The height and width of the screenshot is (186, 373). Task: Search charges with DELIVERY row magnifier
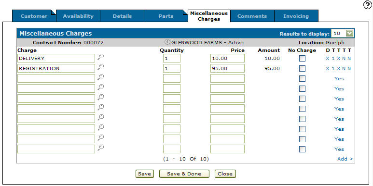(101, 57)
